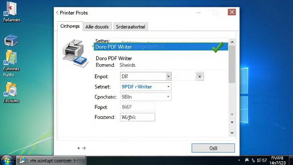The image size is (293, 165).
Task: Click the upper down chevron on scrollbar
Action: [x=232, y=114]
